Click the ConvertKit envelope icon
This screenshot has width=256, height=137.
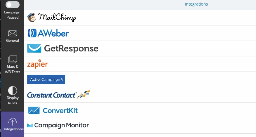tap(34, 110)
